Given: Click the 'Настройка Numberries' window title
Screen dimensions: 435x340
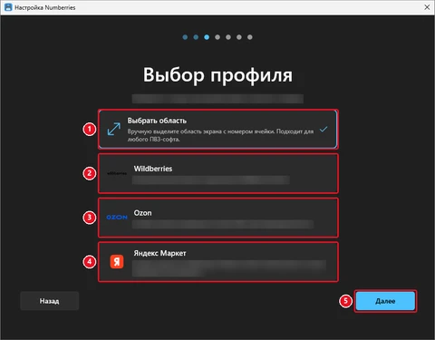Looking at the screenshot, I should click(45, 7).
